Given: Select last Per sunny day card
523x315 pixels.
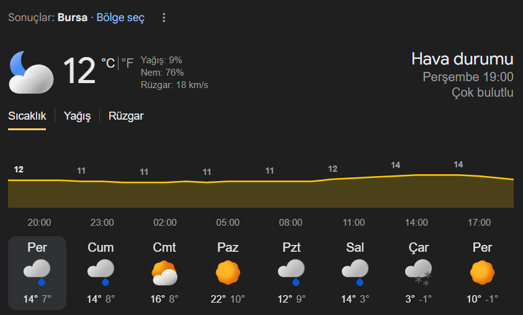Looking at the screenshot, I should [x=482, y=273].
